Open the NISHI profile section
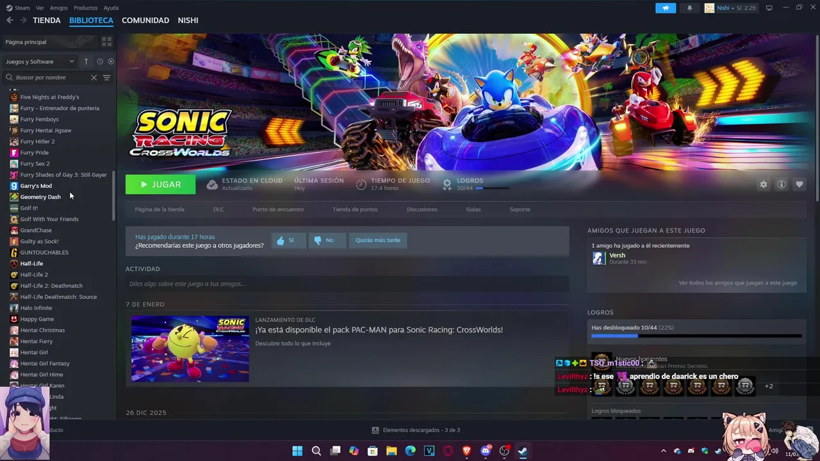 pos(188,20)
